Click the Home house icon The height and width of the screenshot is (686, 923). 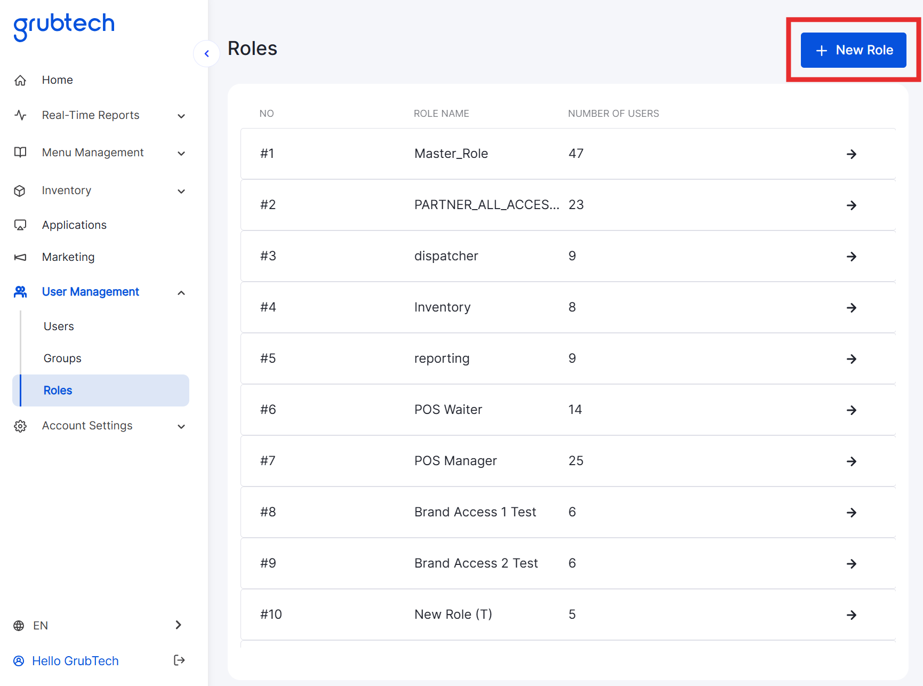20,80
